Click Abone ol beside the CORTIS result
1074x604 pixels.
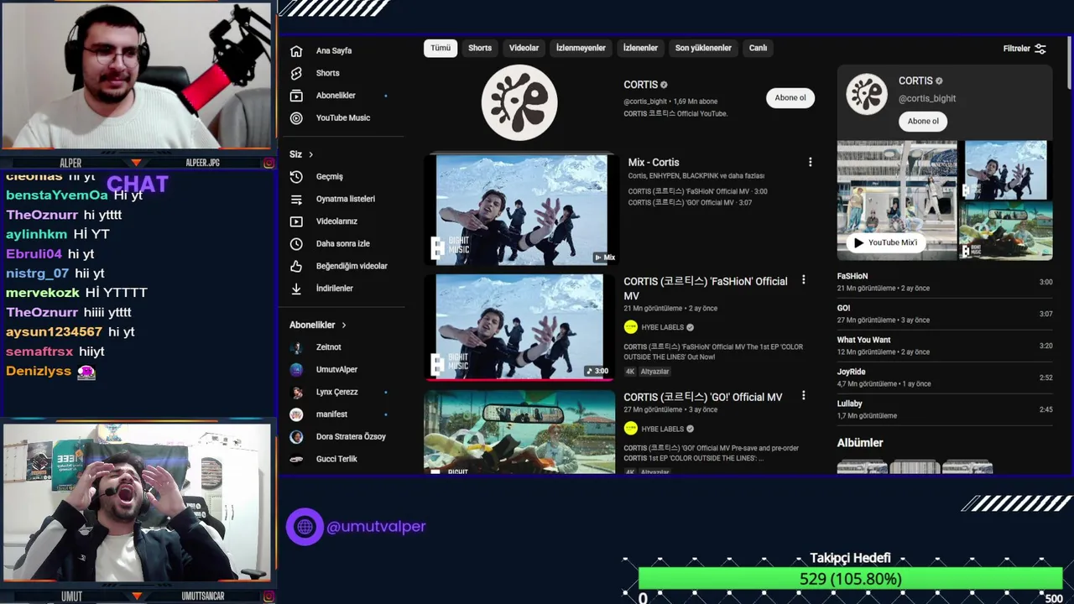(790, 98)
